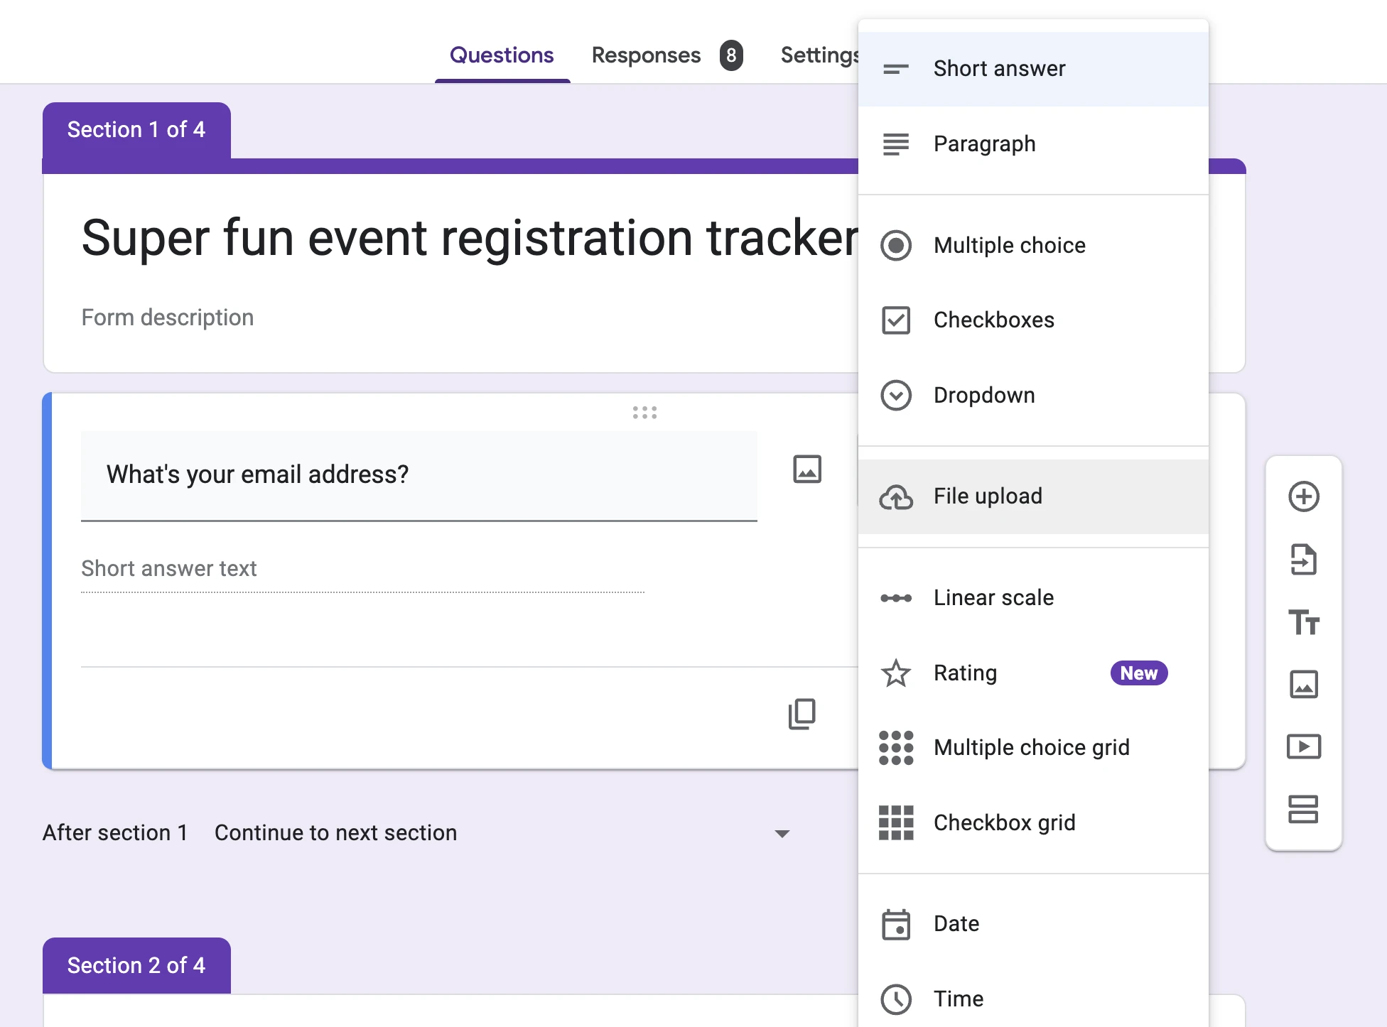Select Multiple choice question type
1387x1027 pixels.
(x=1009, y=246)
